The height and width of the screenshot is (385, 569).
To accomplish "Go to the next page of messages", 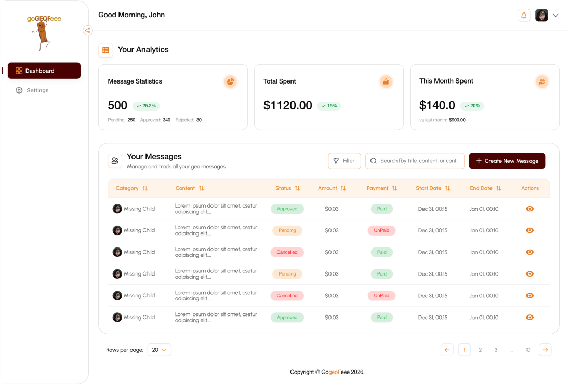I will click(545, 350).
